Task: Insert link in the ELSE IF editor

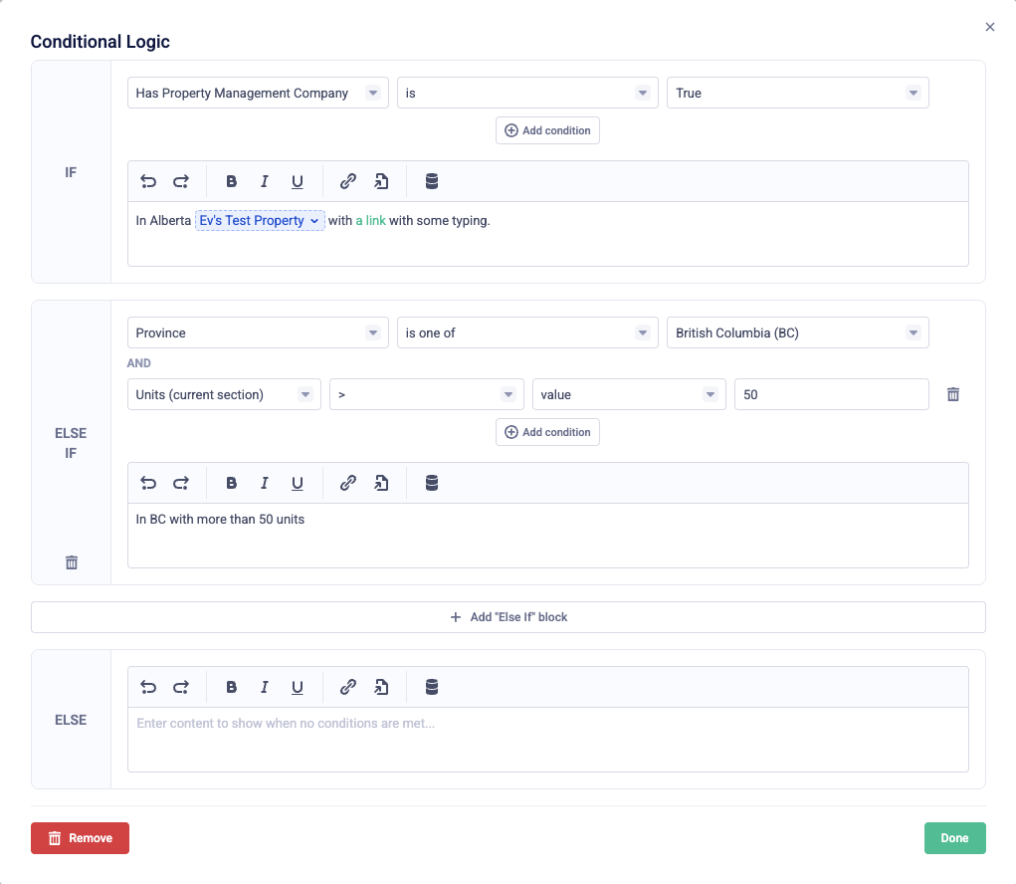Action: (x=348, y=483)
